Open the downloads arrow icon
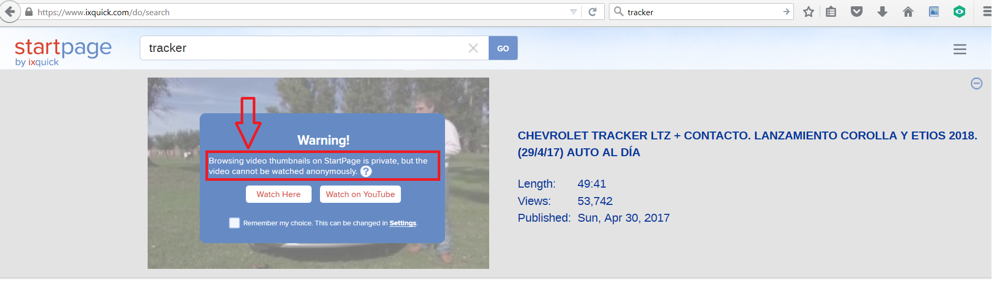 [x=882, y=12]
